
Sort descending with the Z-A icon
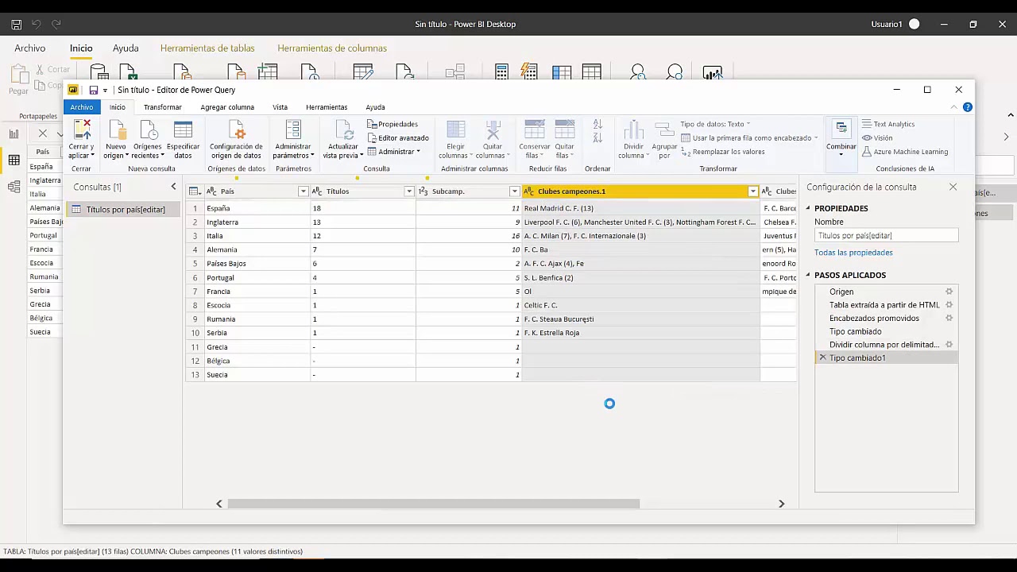coord(597,138)
